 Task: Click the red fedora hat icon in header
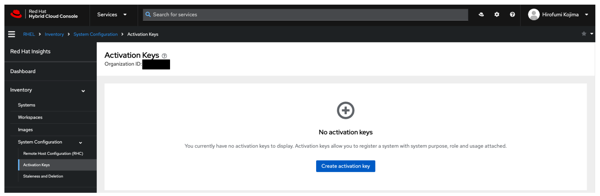click(x=481, y=14)
